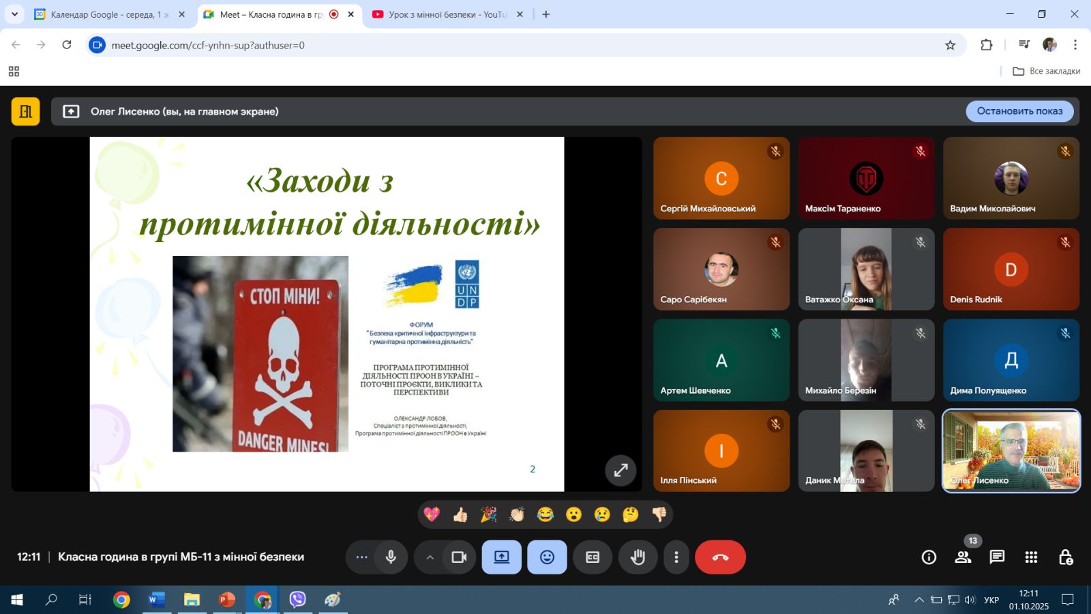The image size is (1091, 614).
Task: Switch to the Google Calendar tab
Action: 106,14
